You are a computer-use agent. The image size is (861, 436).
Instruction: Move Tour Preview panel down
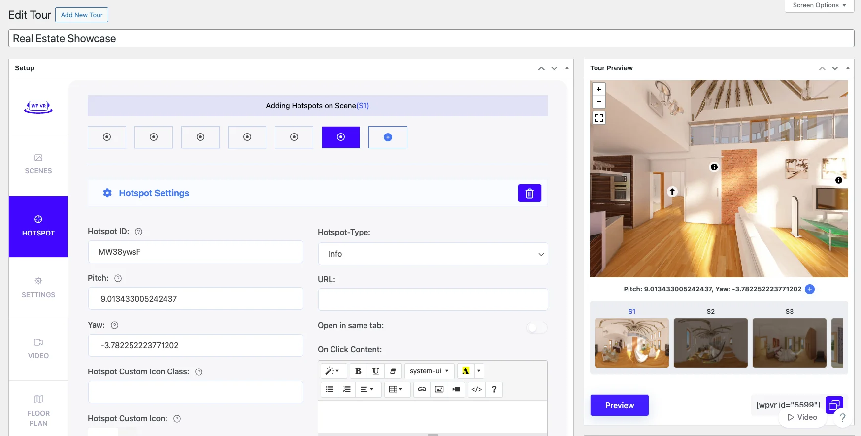click(835, 68)
